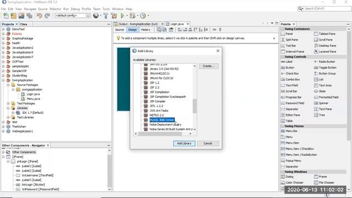Viewport: 352px width, 198px height.
Task: Click the Build Project hammer icon
Action: click(x=106, y=15)
